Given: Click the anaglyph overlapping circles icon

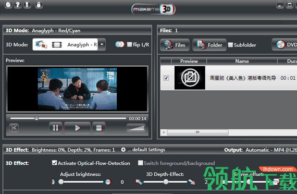Looking at the screenshot, I should (120, 44).
